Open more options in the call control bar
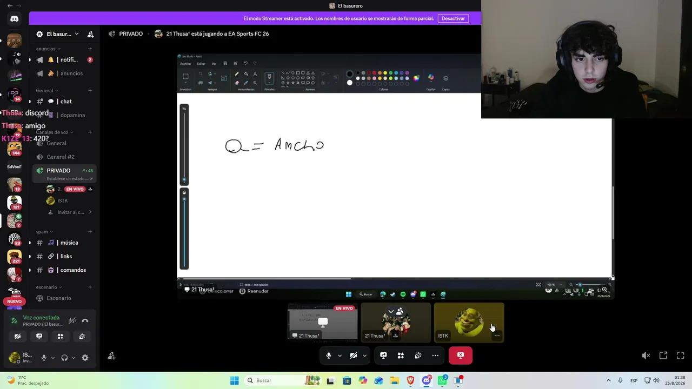 (435, 356)
